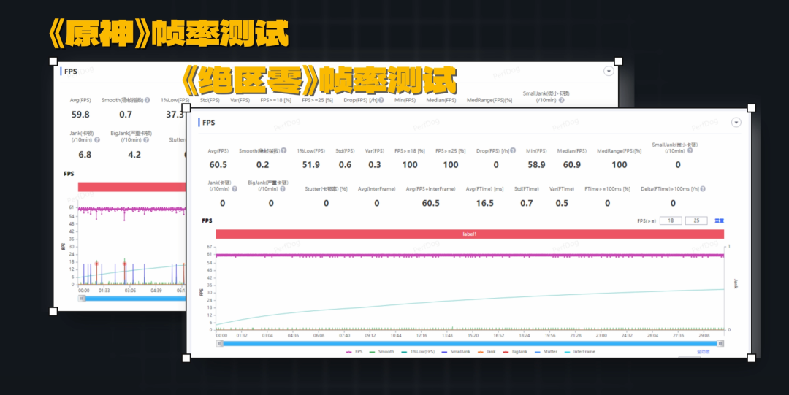This screenshot has height=395, width=789.
Task: Collapse the 原神 FPS panel with arrow
Action: (609, 71)
